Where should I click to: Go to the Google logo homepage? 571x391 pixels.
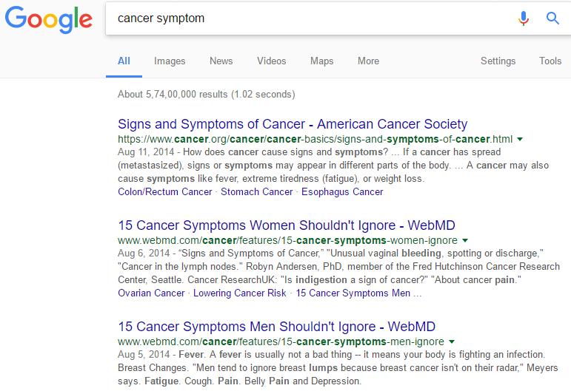click(48, 20)
